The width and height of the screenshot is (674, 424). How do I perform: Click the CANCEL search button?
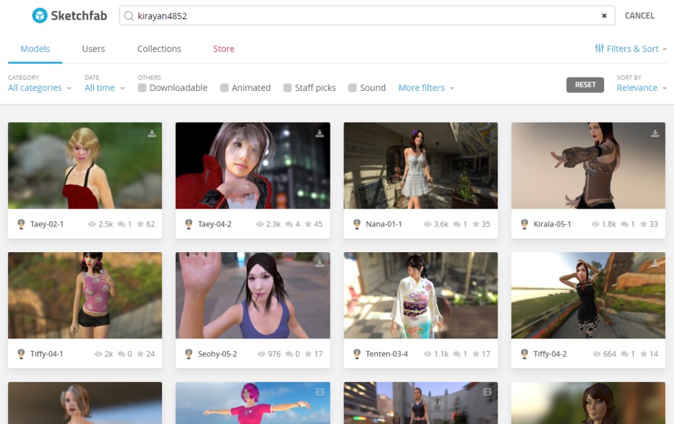coord(639,16)
